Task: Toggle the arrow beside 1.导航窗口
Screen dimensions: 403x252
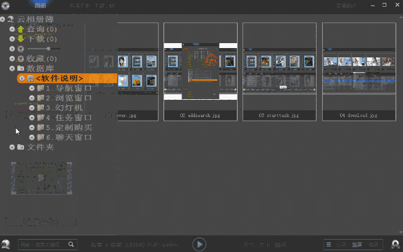Action: (31, 88)
